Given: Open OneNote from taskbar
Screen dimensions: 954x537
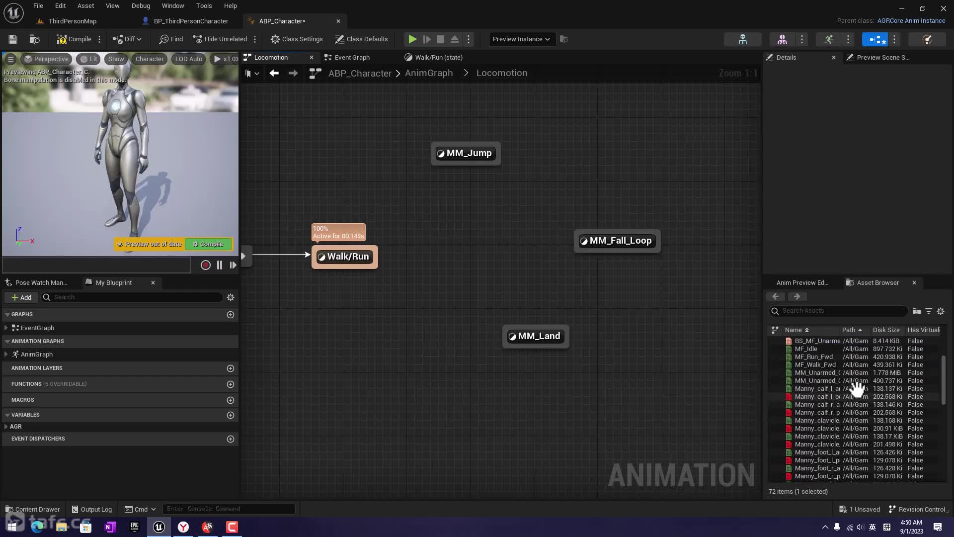Looking at the screenshot, I should (110, 527).
